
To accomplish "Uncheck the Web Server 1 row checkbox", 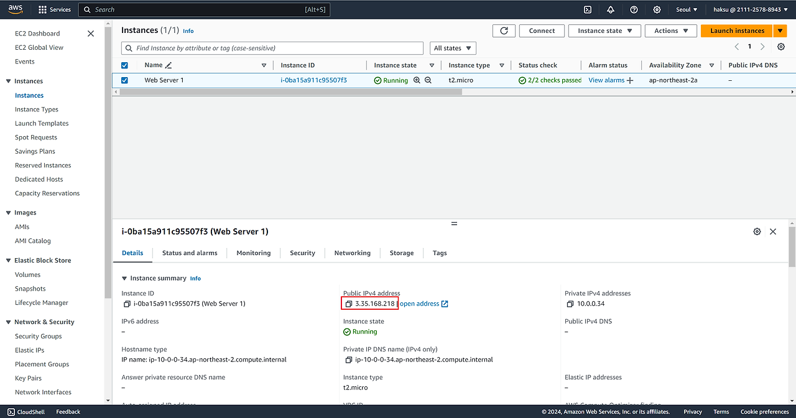I will [124, 80].
